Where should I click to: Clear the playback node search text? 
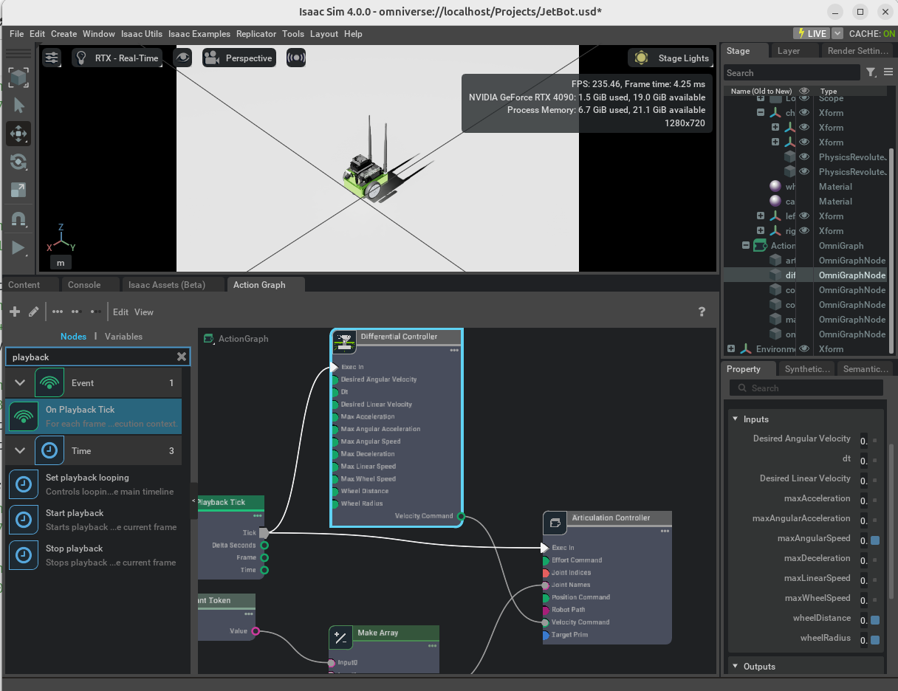click(182, 357)
